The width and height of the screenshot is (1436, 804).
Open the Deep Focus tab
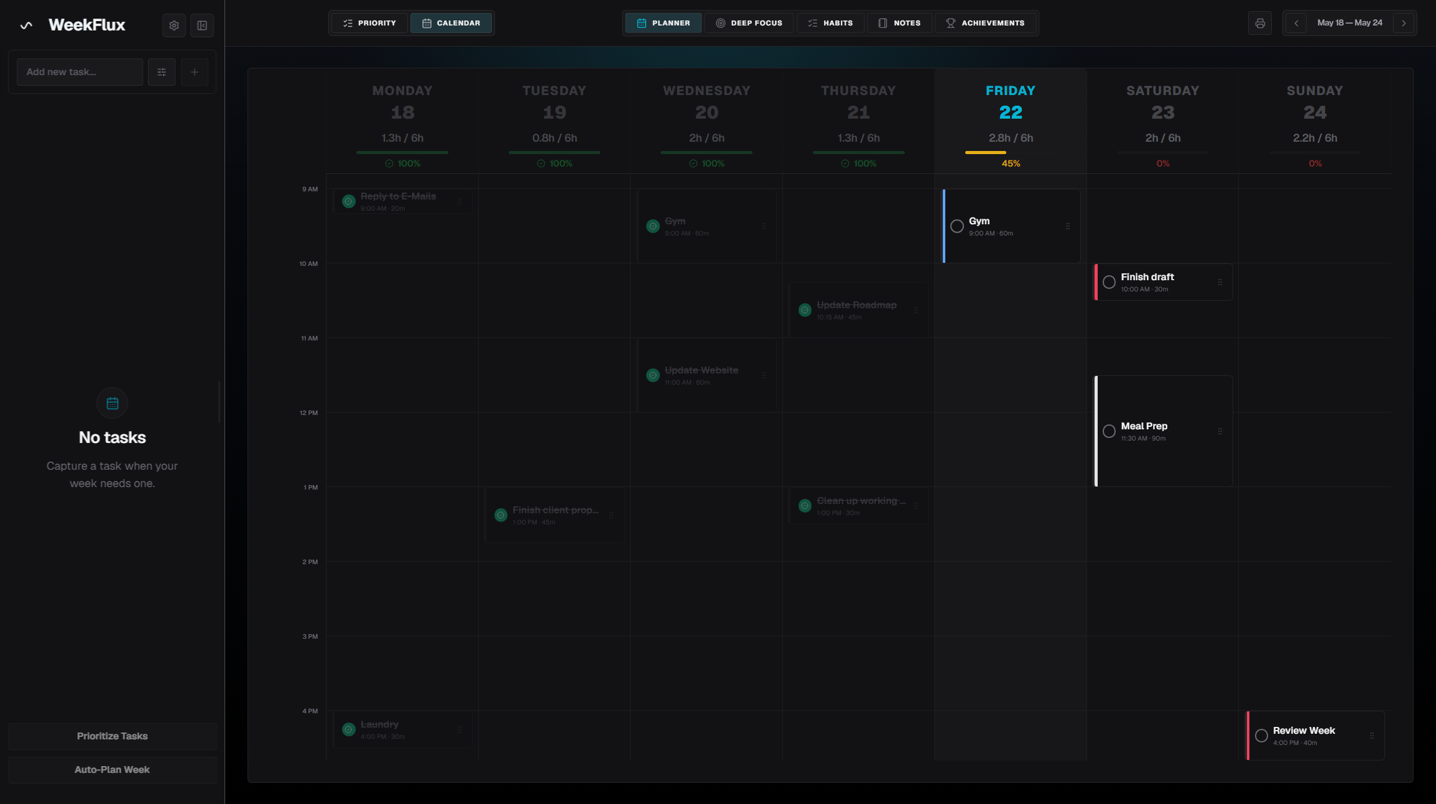[x=749, y=23]
